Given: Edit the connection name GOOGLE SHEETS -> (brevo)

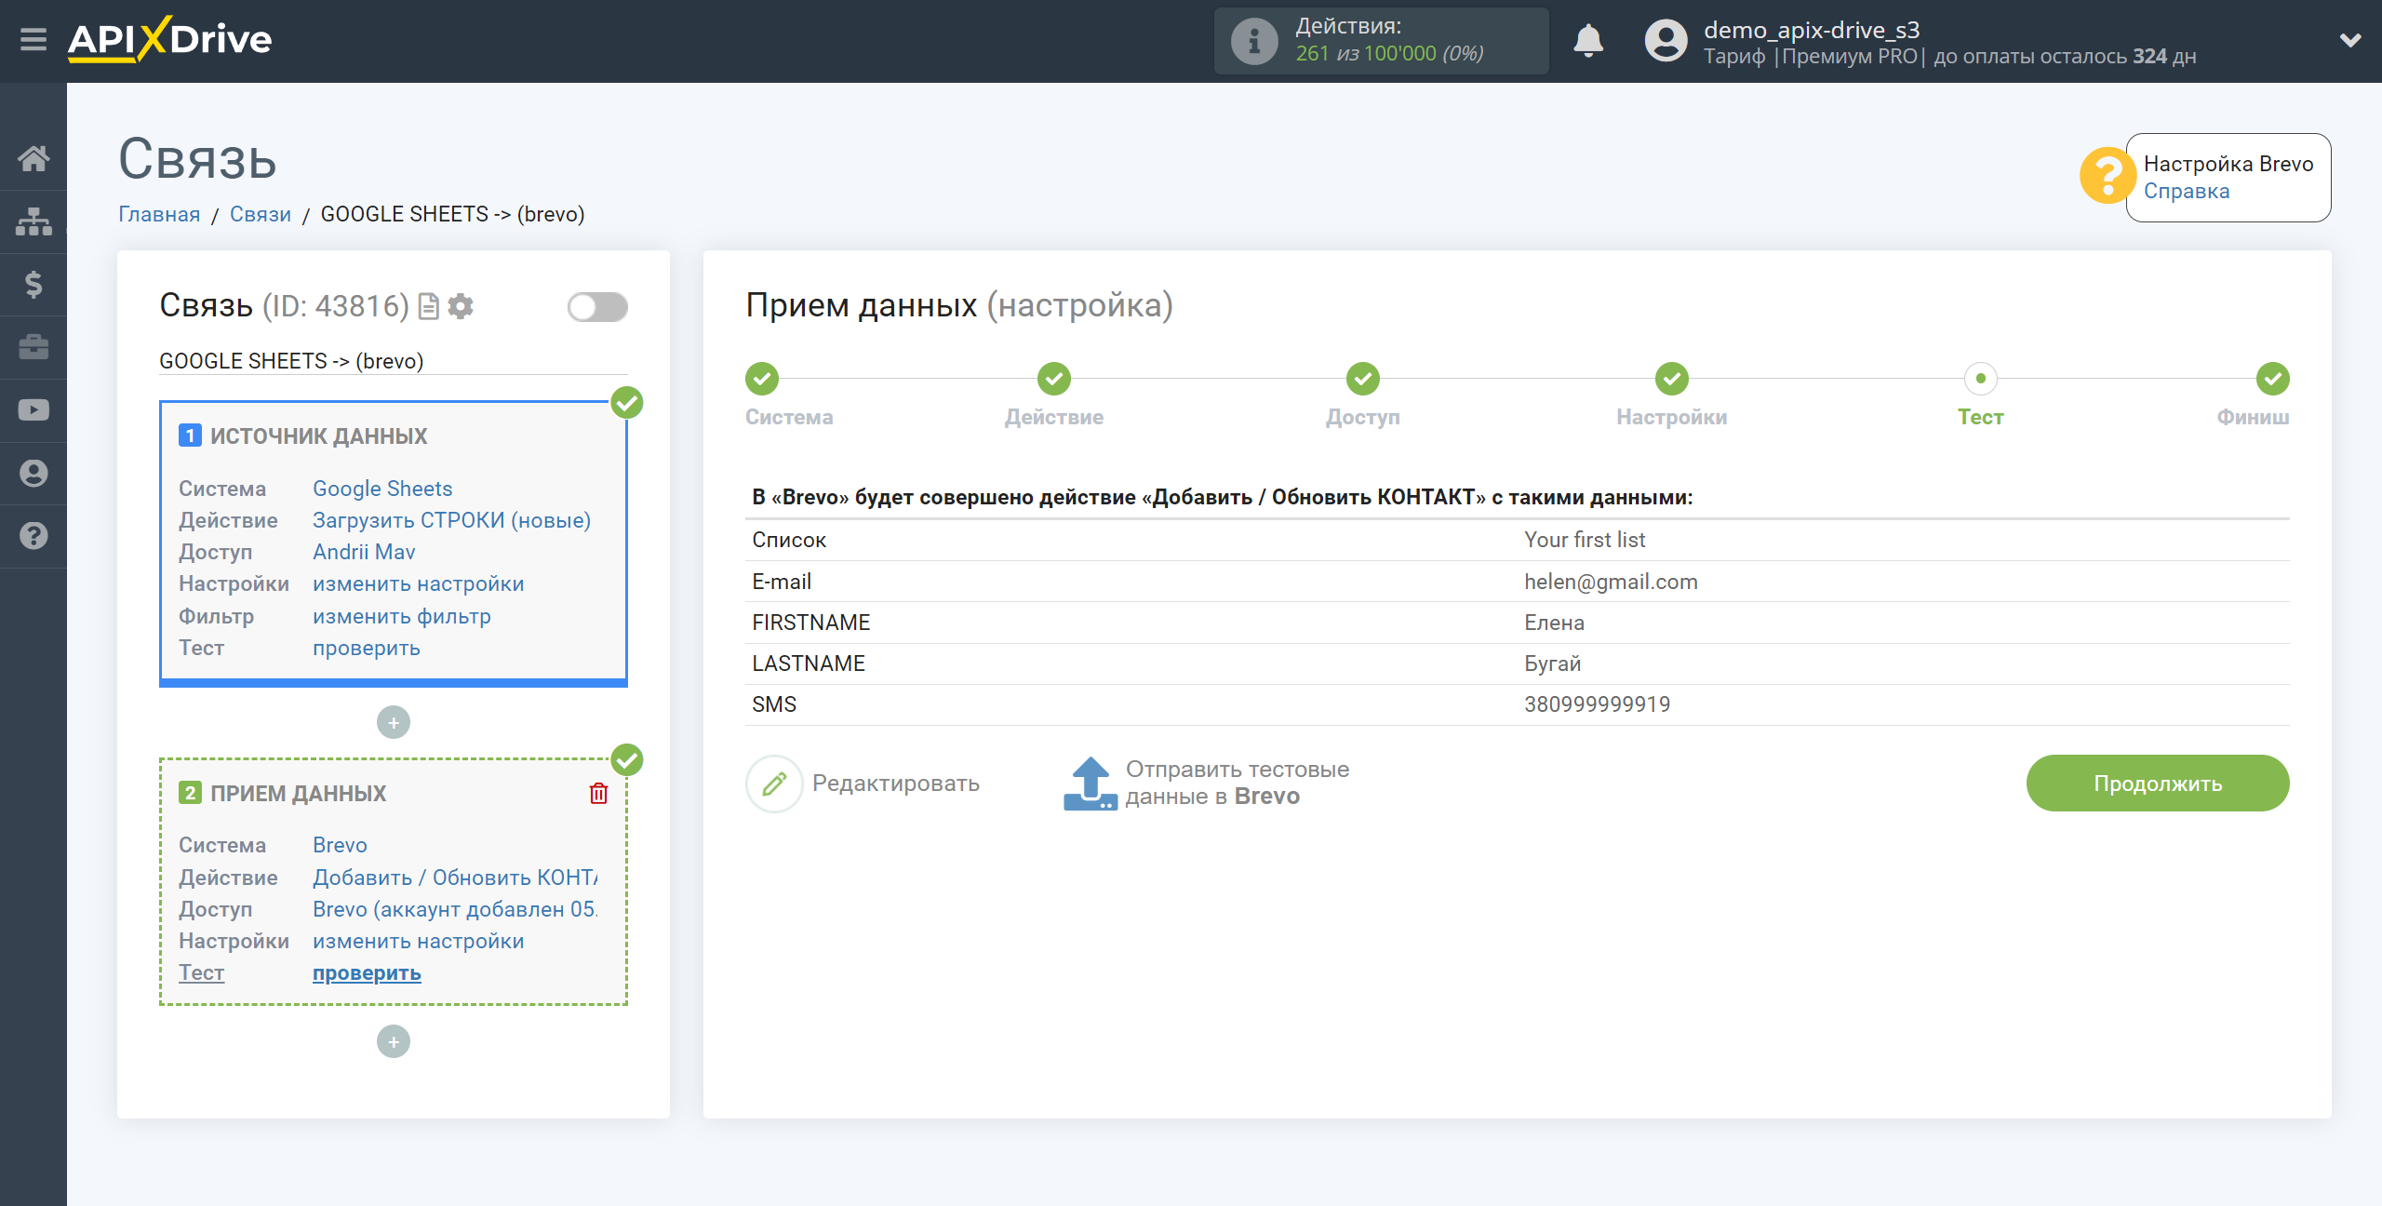Looking at the screenshot, I should 393,361.
